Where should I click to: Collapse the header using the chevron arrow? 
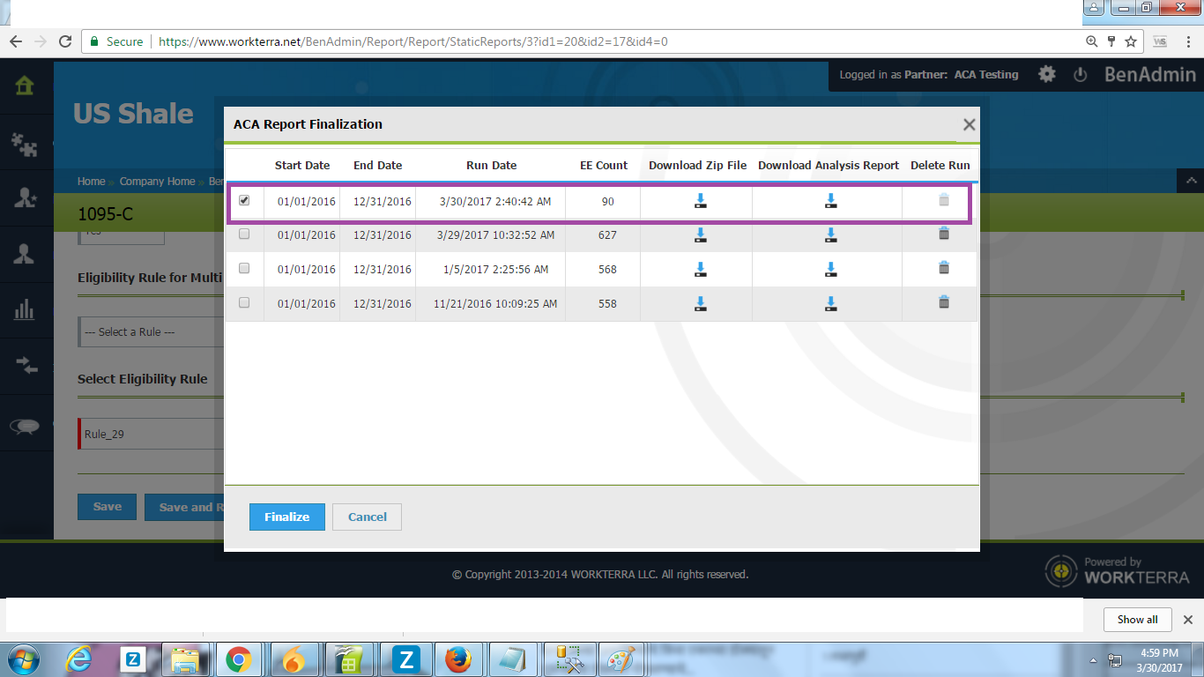(x=1190, y=181)
